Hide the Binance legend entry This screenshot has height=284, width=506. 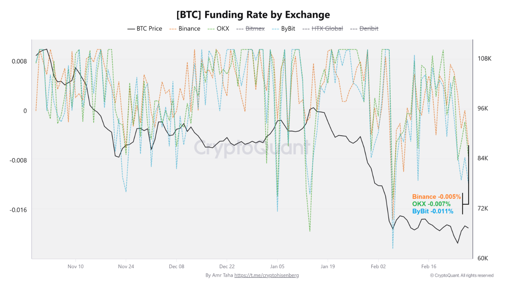(x=185, y=29)
